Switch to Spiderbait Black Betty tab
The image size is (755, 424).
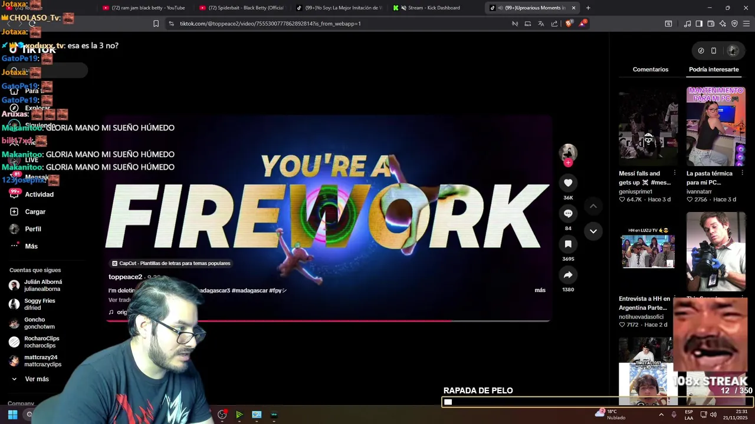click(242, 8)
